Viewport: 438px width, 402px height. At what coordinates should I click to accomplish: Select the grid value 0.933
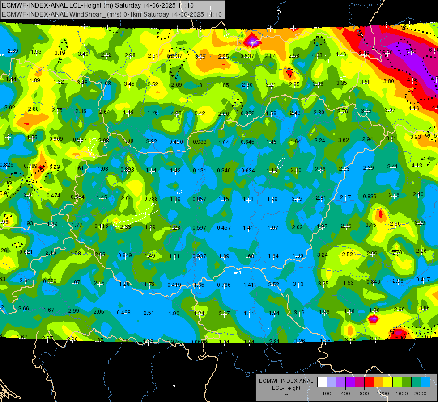[200, 142]
